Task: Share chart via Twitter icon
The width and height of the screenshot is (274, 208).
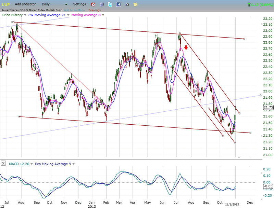Action: click(x=110, y=4)
